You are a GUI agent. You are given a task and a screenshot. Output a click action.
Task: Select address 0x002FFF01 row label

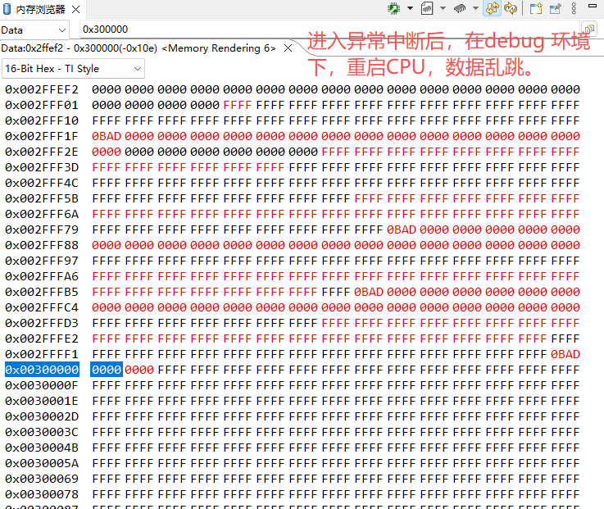42,105
